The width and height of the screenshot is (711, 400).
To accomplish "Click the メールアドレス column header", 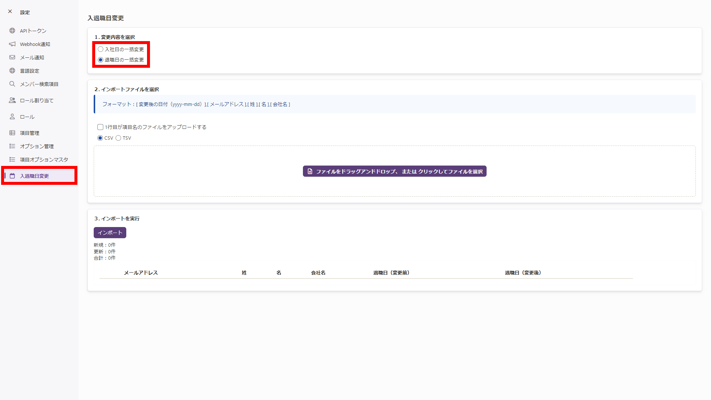I will click(x=141, y=273).
